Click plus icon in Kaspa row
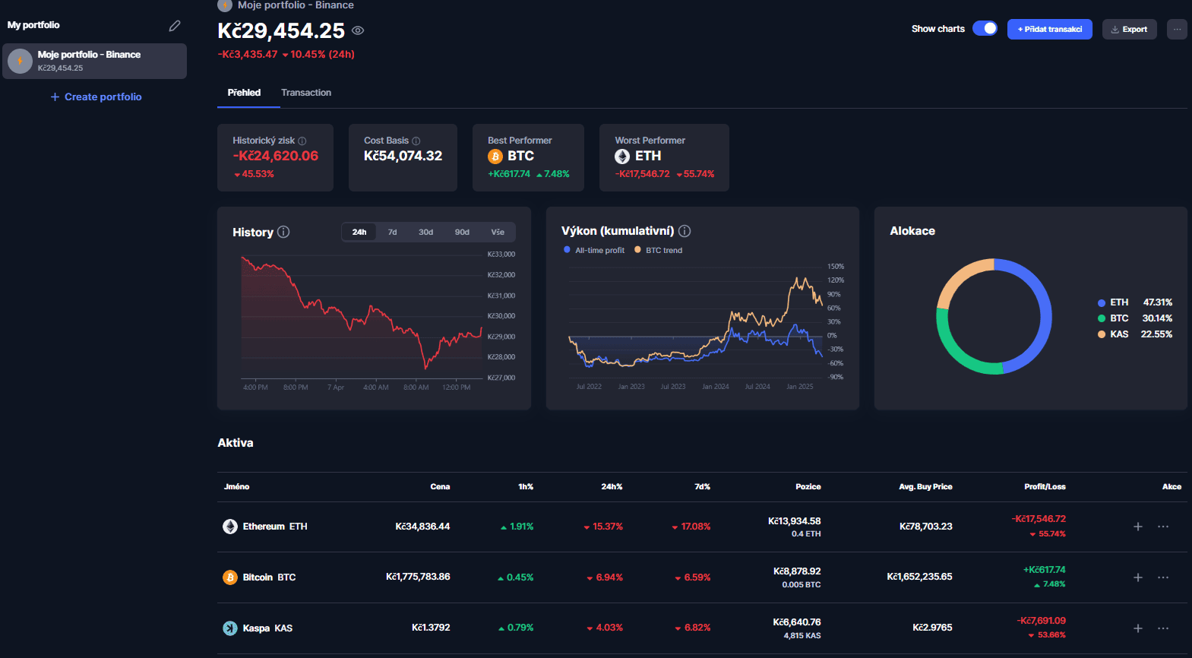The height and width of the screenshot is (658, 1192). [1138, 628]
